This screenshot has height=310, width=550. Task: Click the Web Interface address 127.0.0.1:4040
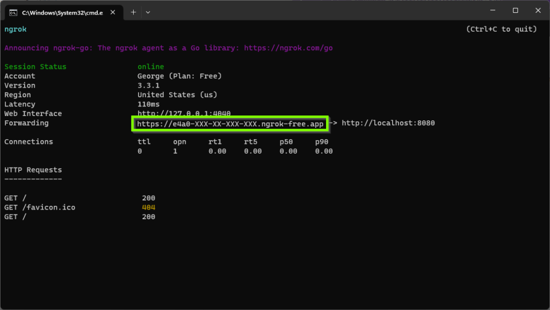click(x=184, y=113)
